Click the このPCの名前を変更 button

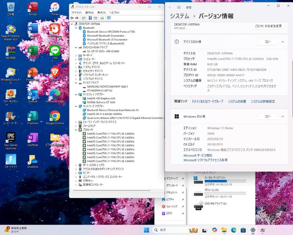pos(268,26)
